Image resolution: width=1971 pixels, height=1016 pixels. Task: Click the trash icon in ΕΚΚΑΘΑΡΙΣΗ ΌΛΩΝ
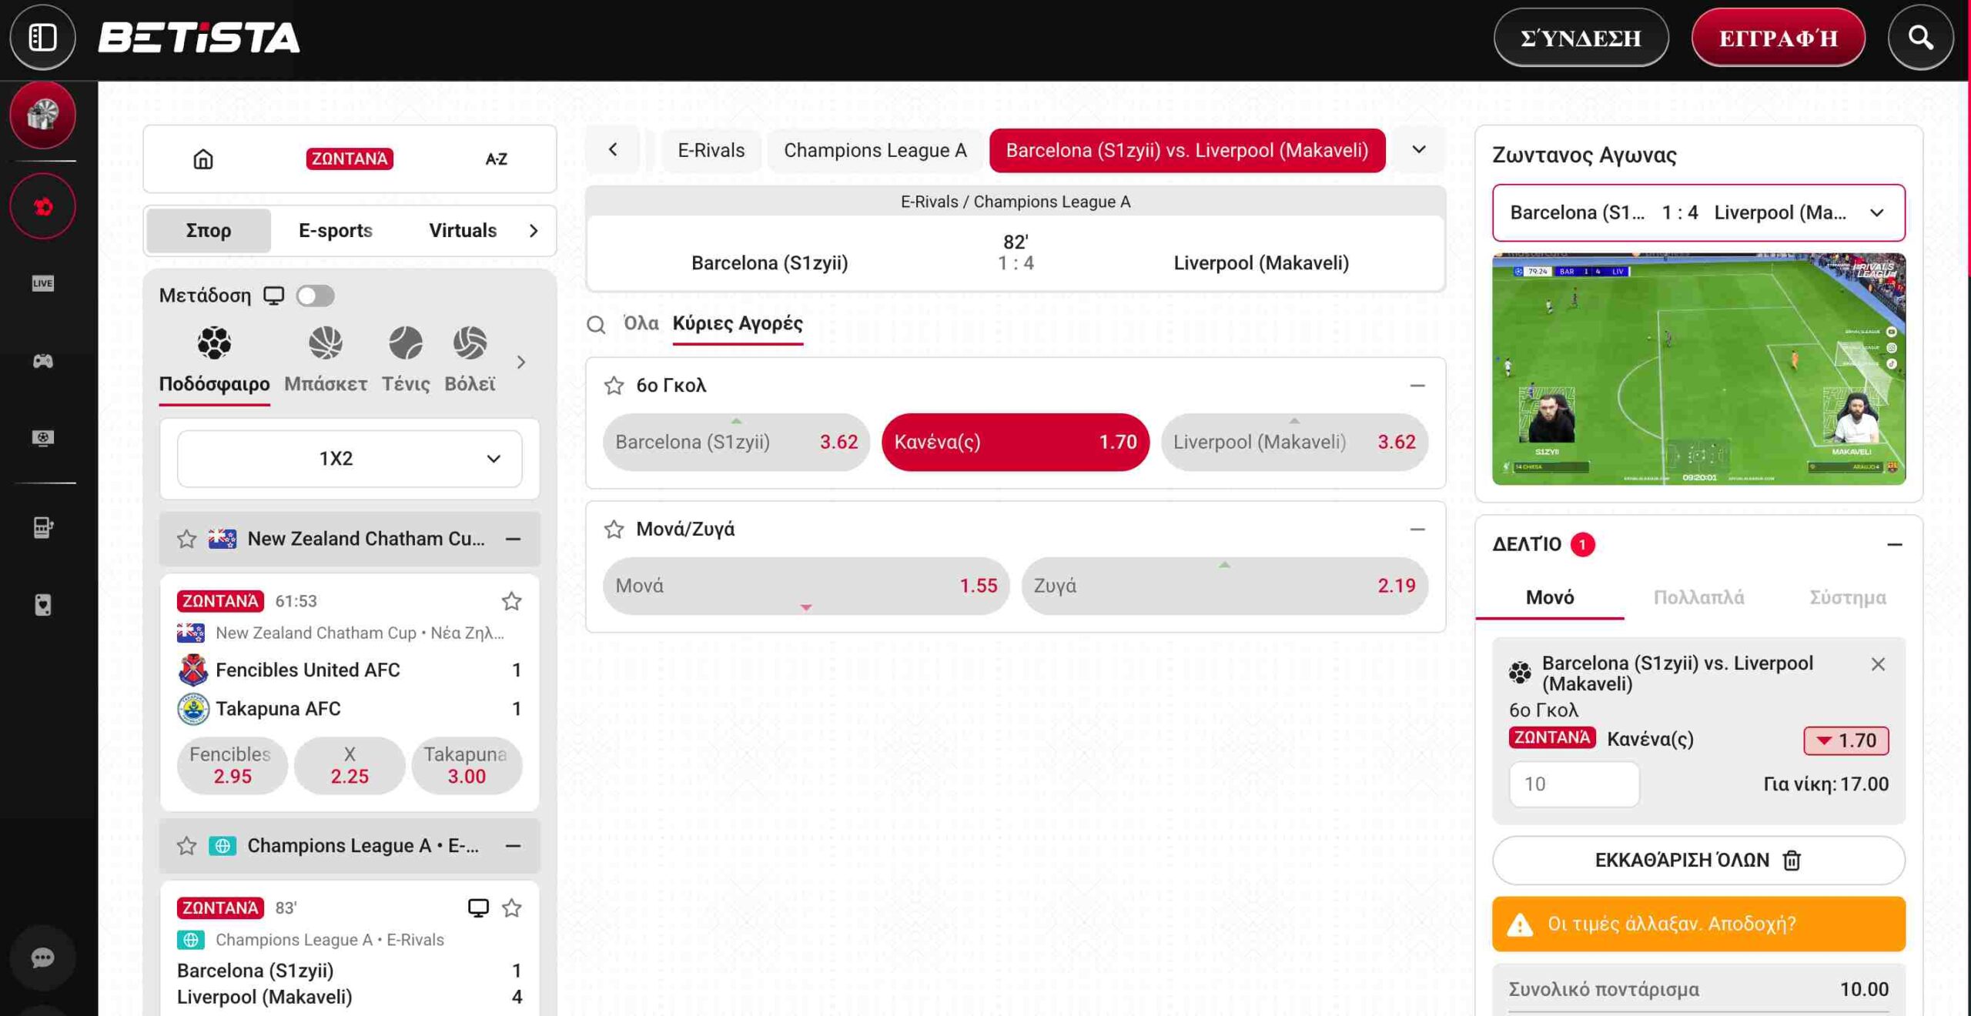pyautogui.click(x=1792, y=860)
